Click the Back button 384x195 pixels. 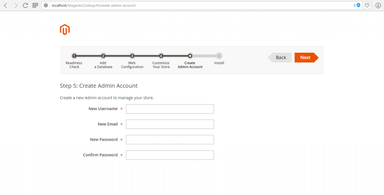pyautogui.click(x=280, y=58)
